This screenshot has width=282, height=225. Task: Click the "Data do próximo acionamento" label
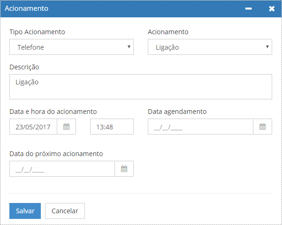[56, 154]
